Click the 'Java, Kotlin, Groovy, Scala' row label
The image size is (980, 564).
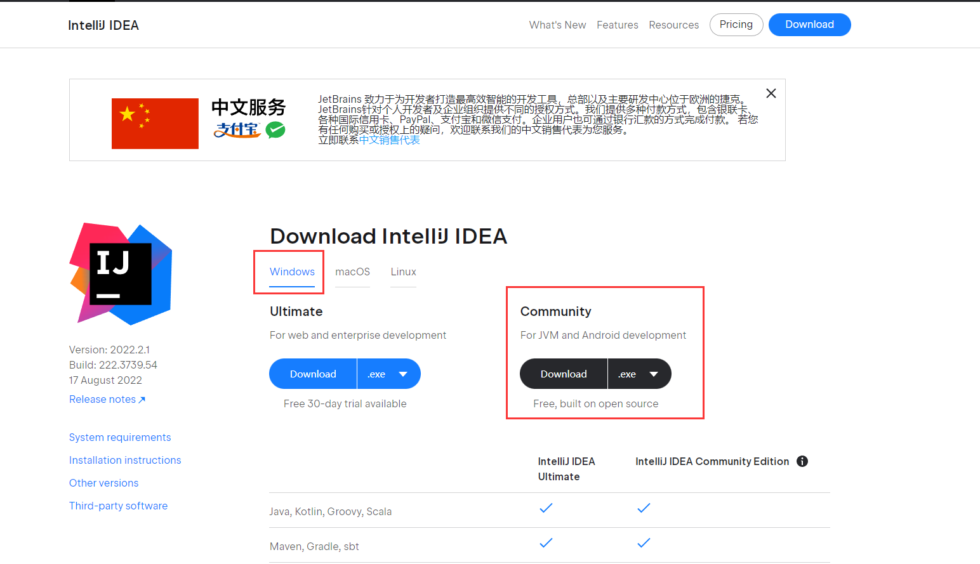point(330,511)
